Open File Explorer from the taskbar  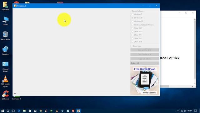[24, 111]
